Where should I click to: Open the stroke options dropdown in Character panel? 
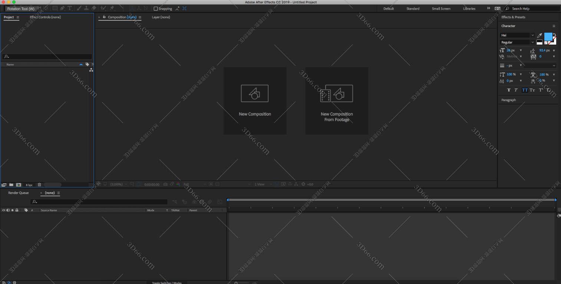(x=540, y=66)
